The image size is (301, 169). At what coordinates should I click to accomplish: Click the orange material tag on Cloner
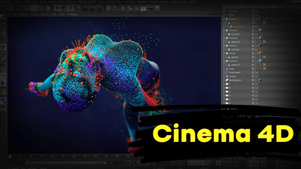tap(260, 53)
